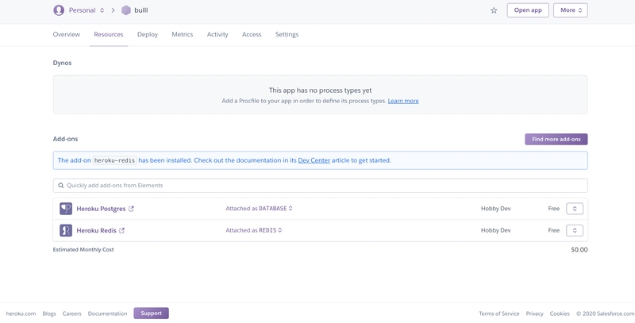Click the bulll app hexagon icon
Image resolution: width=635 pixels, height=323 pixels.
coord(126,10)
